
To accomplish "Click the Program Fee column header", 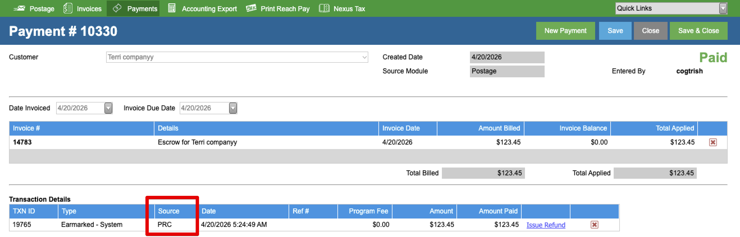I will click(x=365, y=211).
